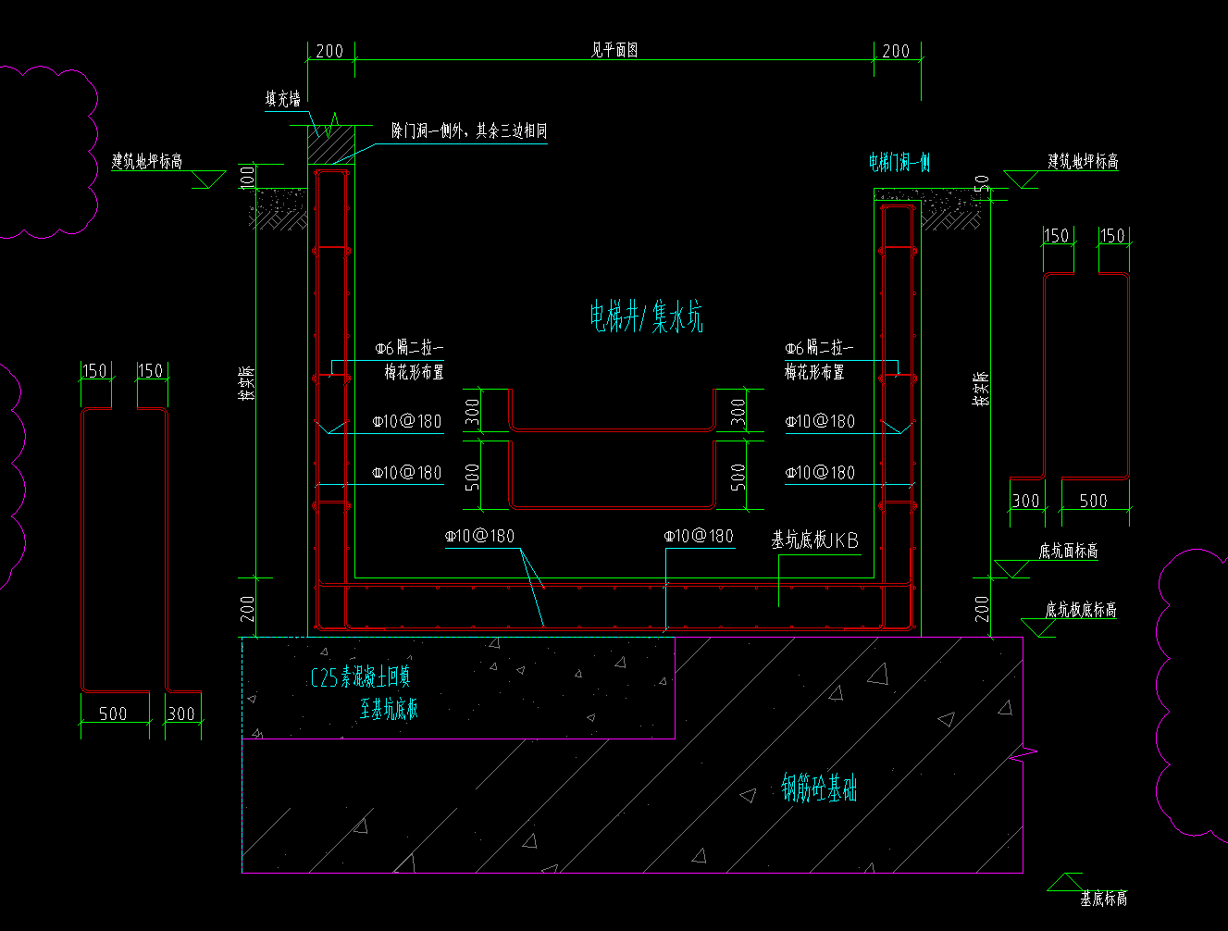Select the 电梯井/集水坑 title text
This screenshot has height=931, width=1228.
[x=646, y=317]
